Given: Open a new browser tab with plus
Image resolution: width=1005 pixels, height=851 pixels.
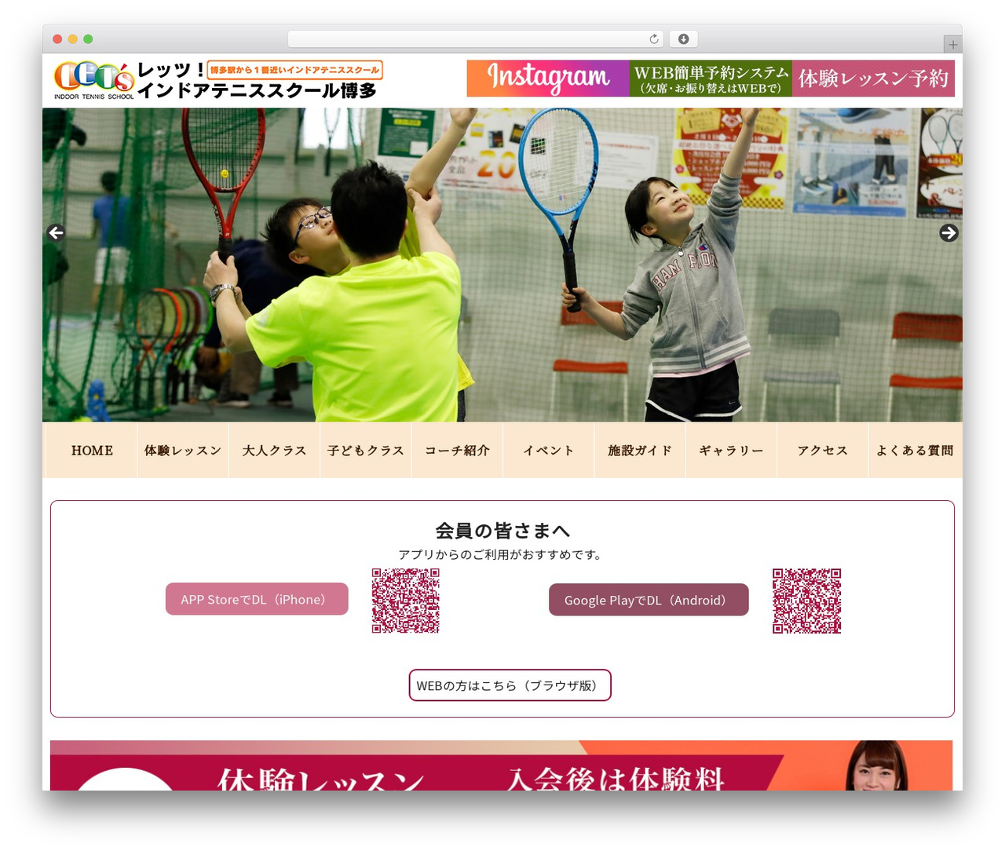Looking at the screenshot, I should [x=952, y=45].
